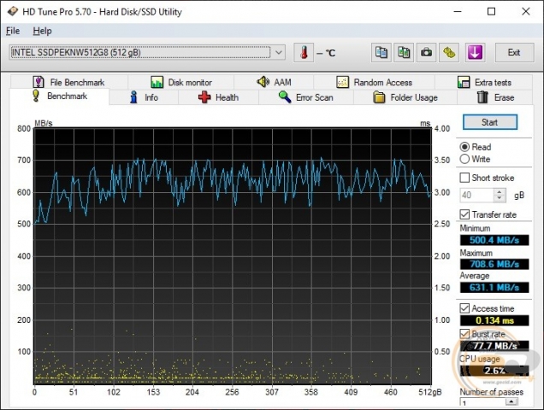Click the Minimum 500.4 MB/s value

coord(494,240)
